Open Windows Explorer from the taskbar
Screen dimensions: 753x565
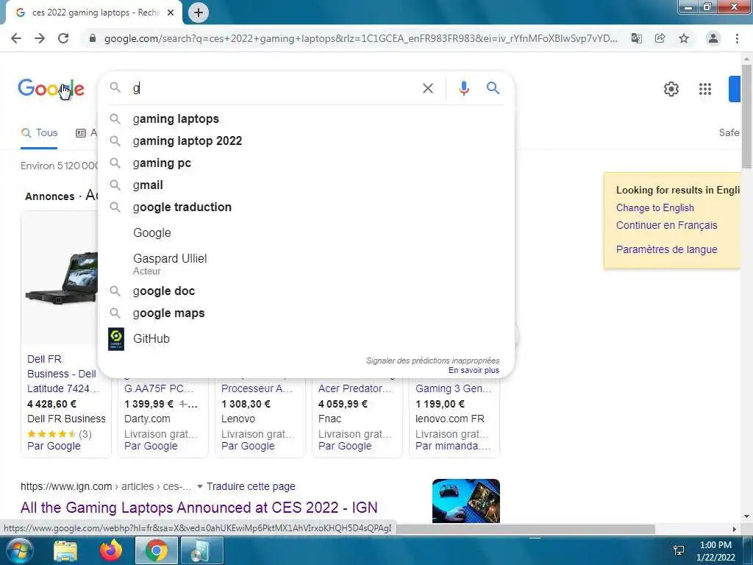[x=65, y=550]
